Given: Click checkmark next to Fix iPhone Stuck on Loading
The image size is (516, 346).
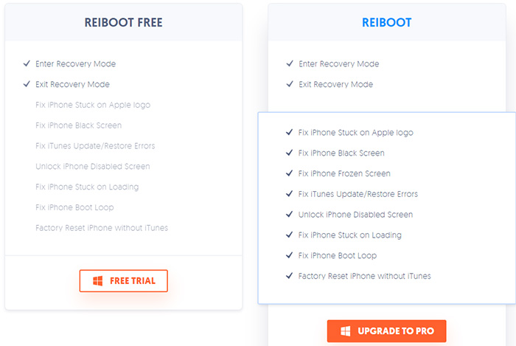Looking at the screenshot, I should click(289, 235).
